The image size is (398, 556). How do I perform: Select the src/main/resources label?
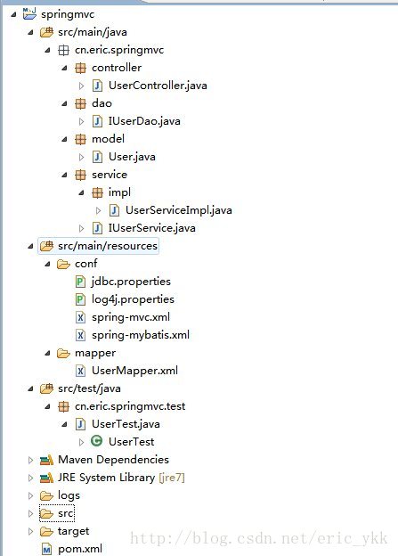click(x=108, y=246)
